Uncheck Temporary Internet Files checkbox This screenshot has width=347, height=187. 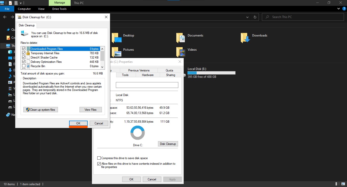tap(24, 53)
